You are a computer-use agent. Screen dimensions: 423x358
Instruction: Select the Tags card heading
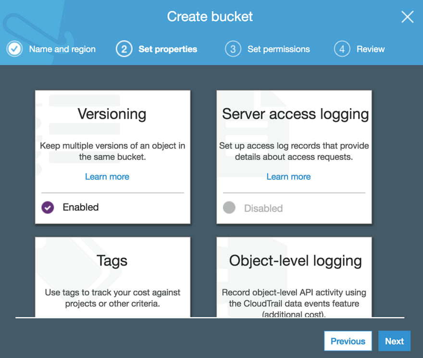tap(112, 261)
